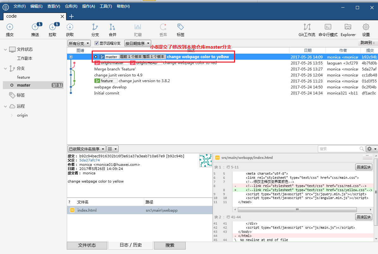Select the master branch in sidebar
Screen dimensions: 378x254
(x=33, y=85)
